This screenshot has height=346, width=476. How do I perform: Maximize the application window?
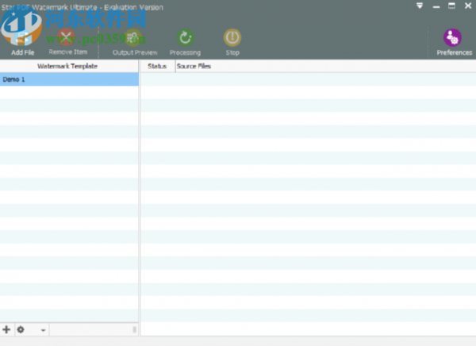pyautogui.click(x=451, y=6)
